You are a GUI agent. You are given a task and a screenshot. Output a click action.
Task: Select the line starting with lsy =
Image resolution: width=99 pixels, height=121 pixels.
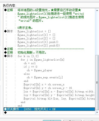click(49, 95)
